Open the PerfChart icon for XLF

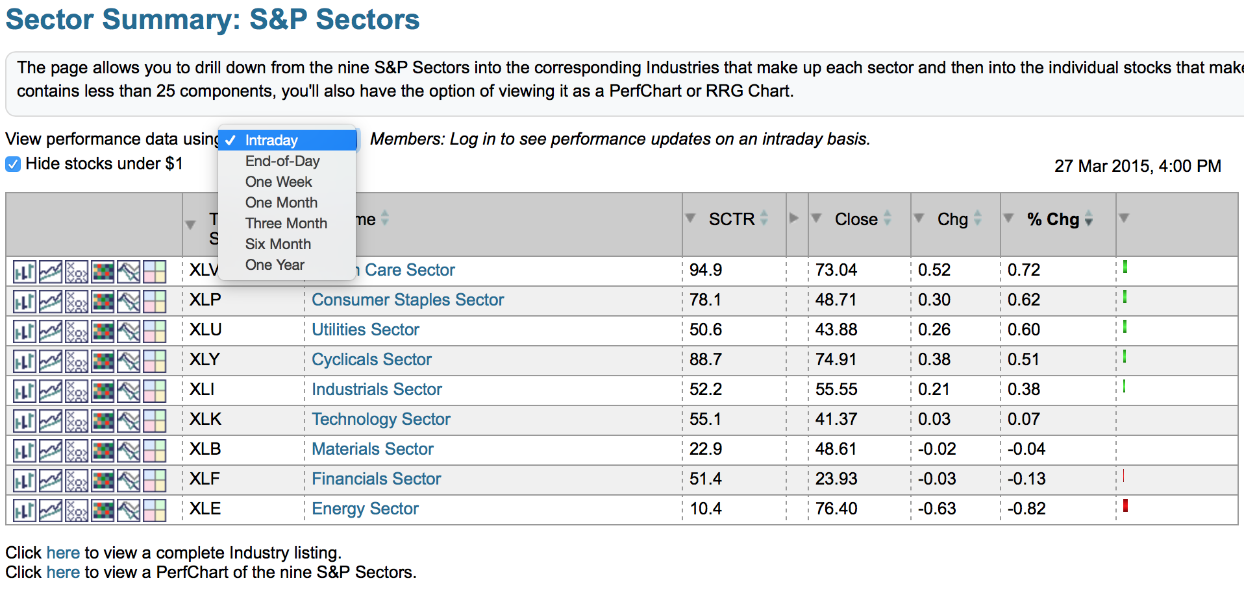(129, 481)
